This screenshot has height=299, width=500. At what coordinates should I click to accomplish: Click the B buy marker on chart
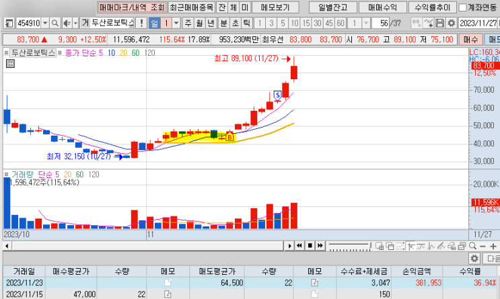[229, 137]
